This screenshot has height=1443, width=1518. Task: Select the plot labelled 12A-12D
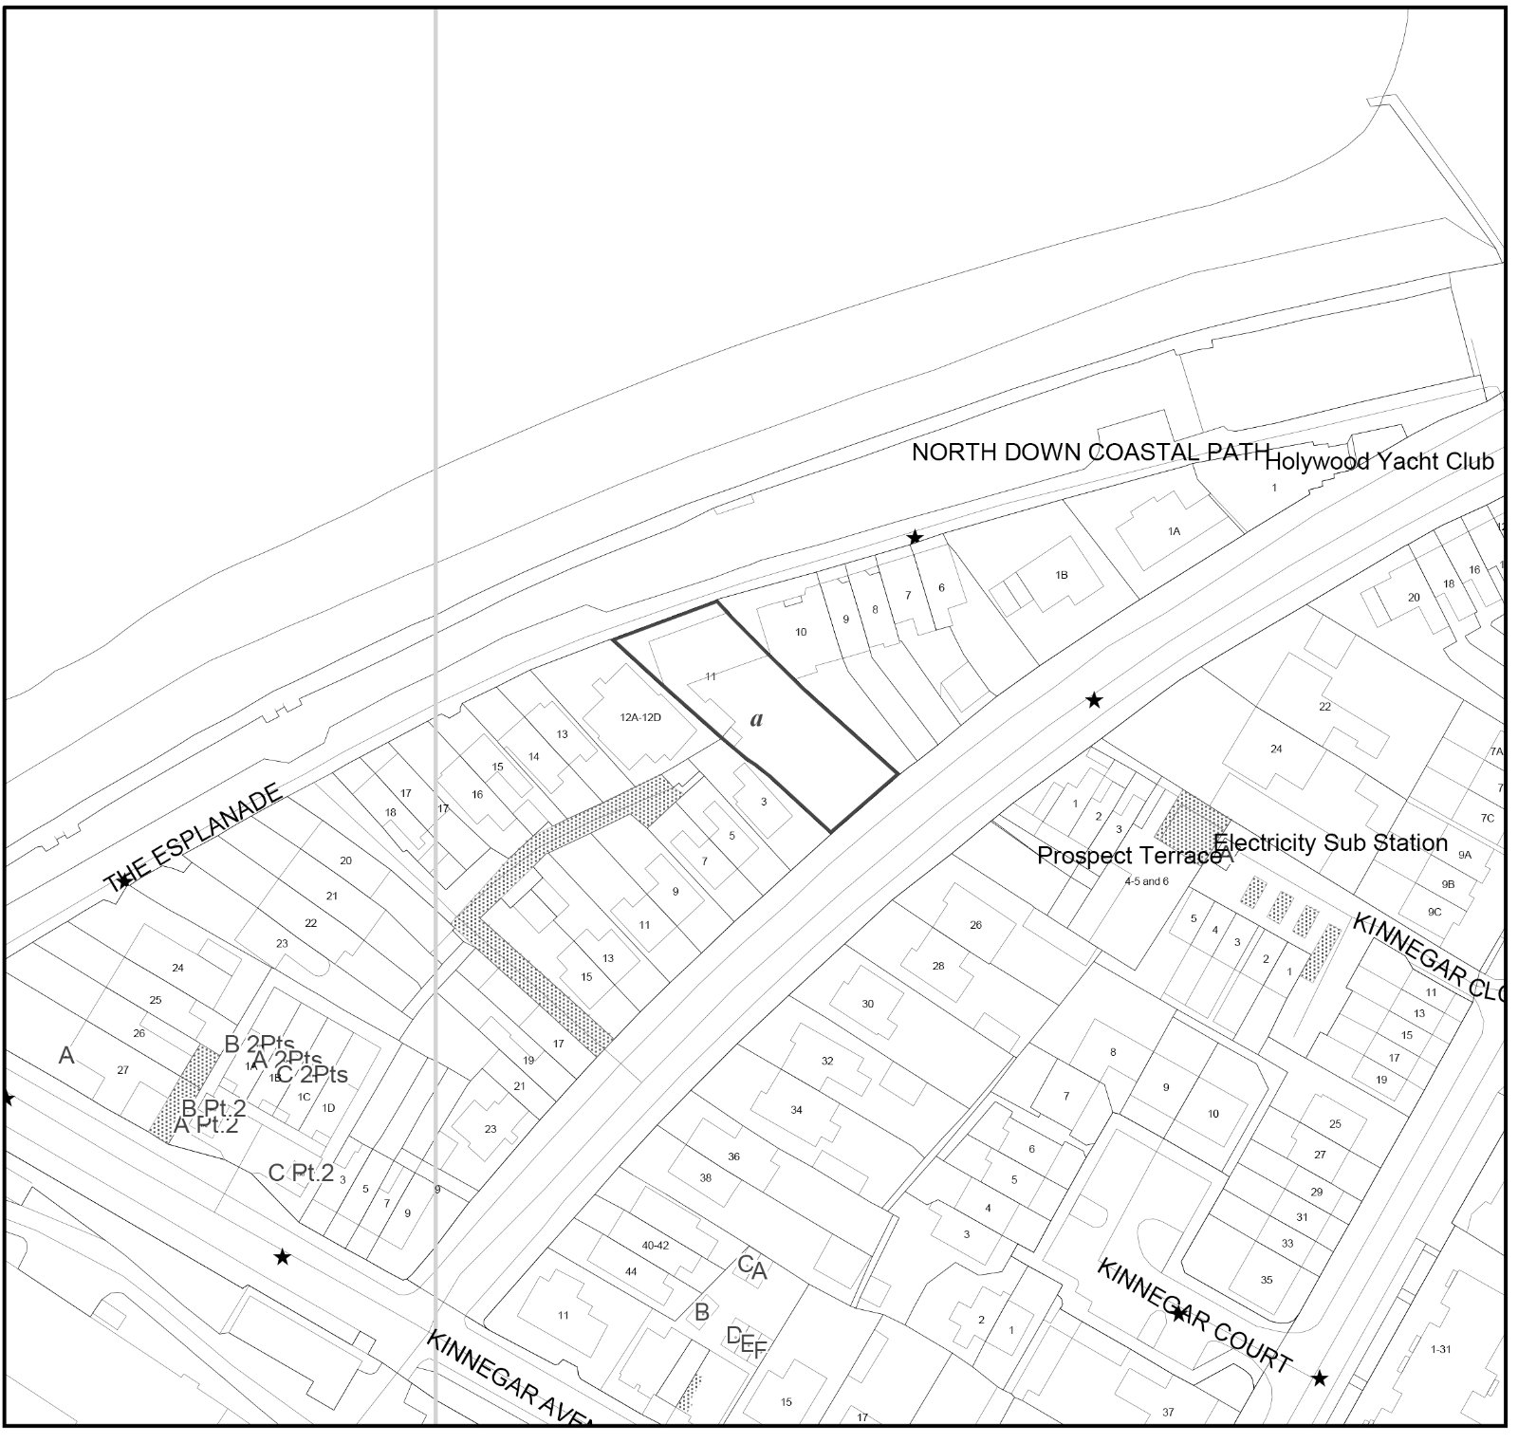click(639, 717)
